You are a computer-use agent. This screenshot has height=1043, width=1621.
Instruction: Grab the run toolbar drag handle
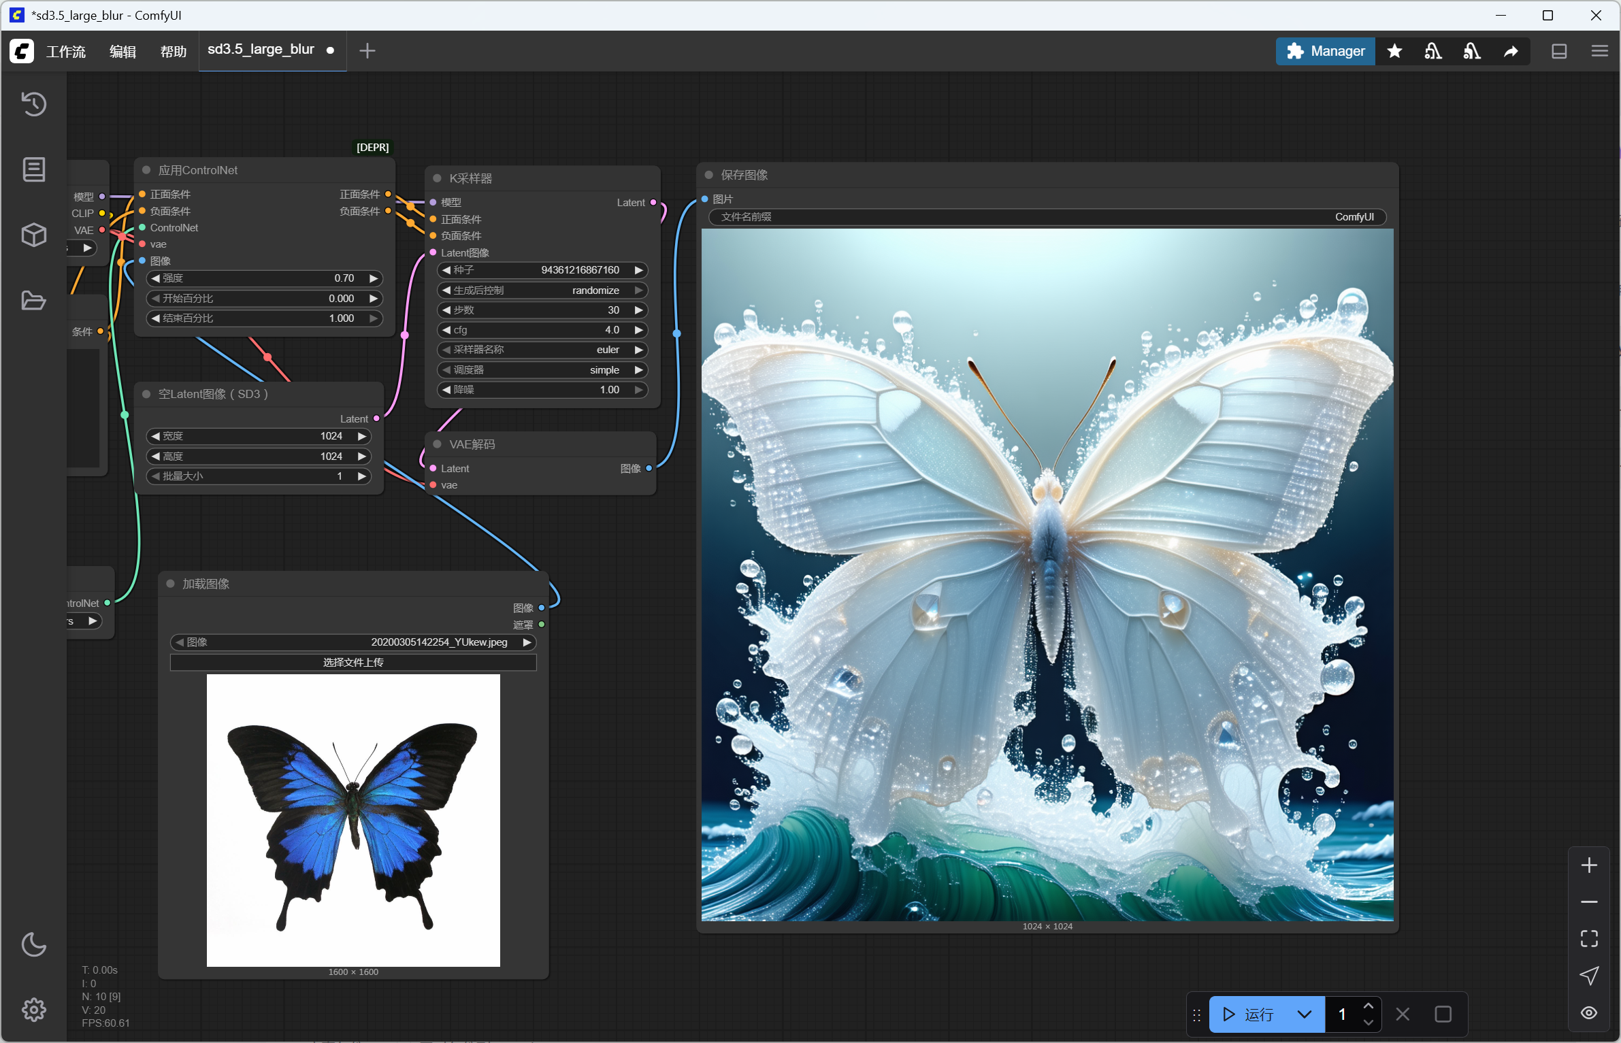point(1196,1014)
